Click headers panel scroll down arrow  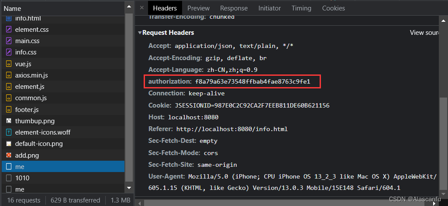(x=443, y=195)
